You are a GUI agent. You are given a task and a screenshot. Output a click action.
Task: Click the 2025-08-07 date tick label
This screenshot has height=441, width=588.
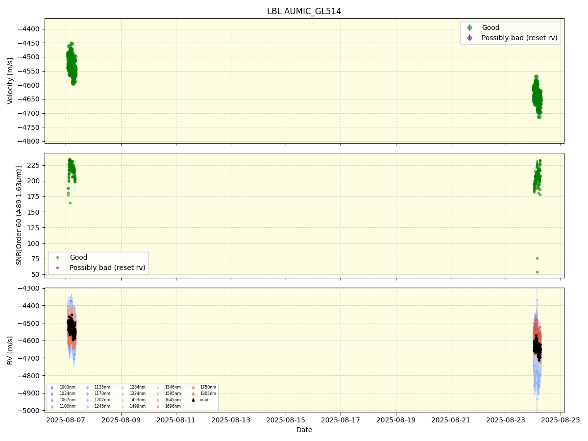tap(66, 420)
